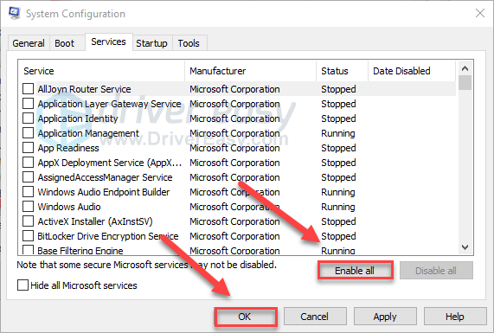Viewport: 494px width, 333px height.
Task: Select the App Readiness service name
Action: (x=68, y=148)
